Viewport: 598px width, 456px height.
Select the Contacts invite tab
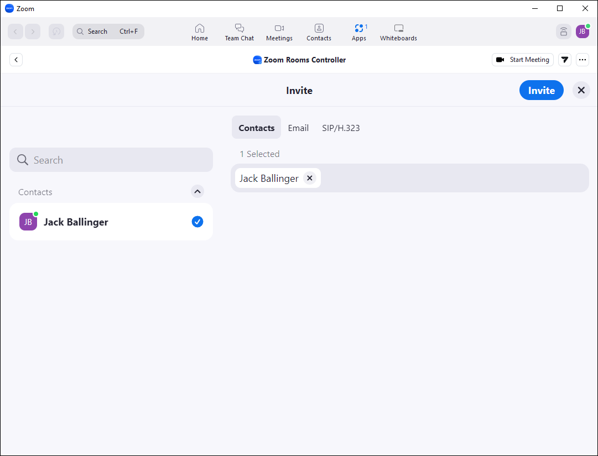(256, 128)
